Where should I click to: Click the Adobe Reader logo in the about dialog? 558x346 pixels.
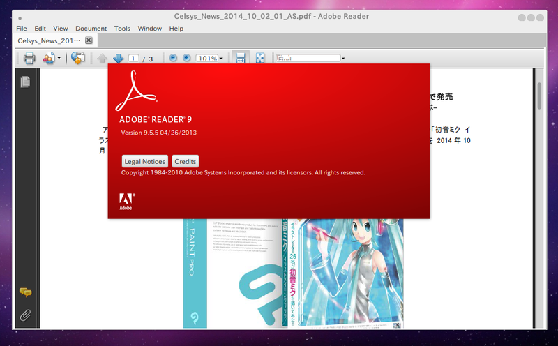click(x=137, y=91)
